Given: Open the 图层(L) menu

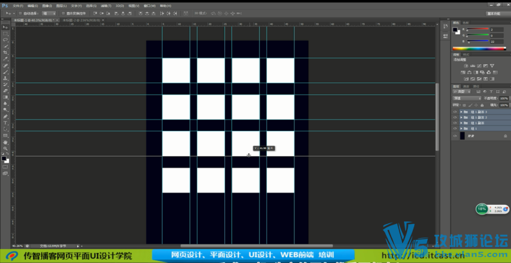Looking at the screenshot, I should 62,6.
